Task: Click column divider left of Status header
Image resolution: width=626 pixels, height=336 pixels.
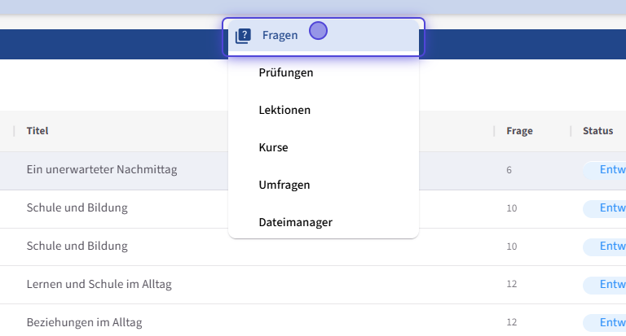Action: [x=571, y=130]
